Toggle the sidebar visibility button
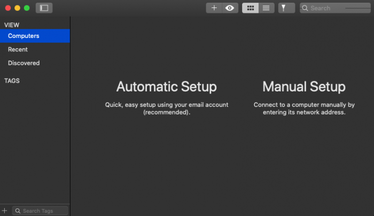 point(44,8)
